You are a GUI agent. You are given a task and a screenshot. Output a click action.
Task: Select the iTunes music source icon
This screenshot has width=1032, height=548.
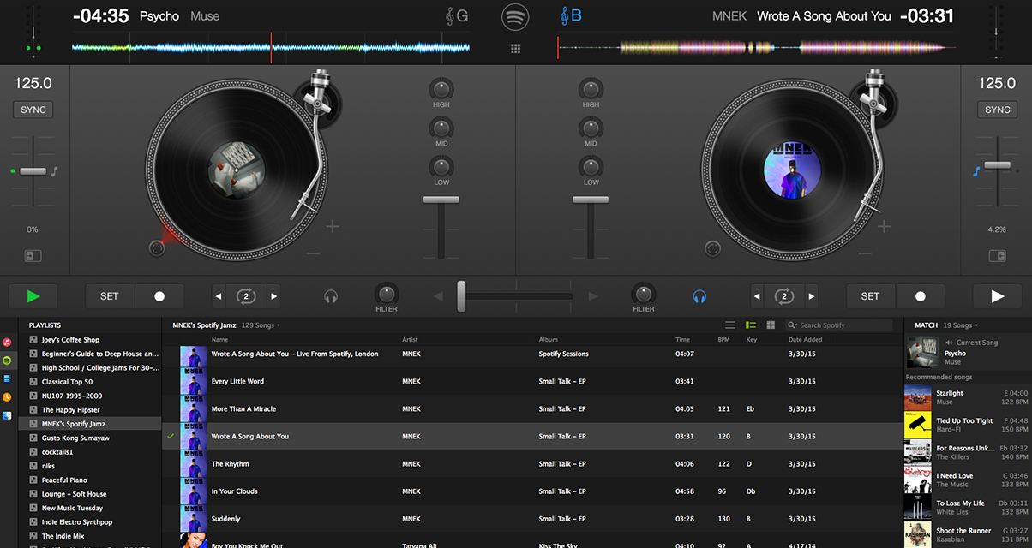coord(7,341)
